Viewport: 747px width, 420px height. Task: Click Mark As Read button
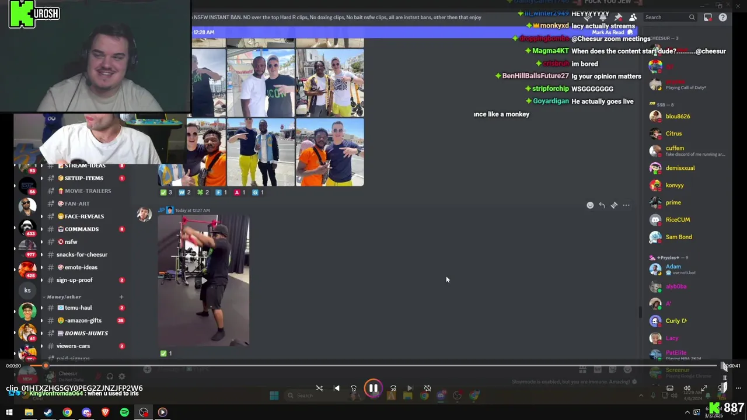tap(612, 33)
